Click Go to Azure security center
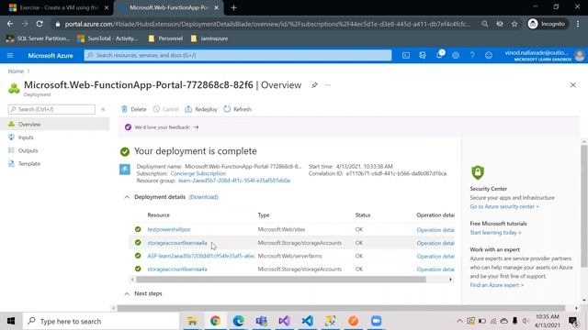Viewport: 588px width, 330px height. (504, 206)
